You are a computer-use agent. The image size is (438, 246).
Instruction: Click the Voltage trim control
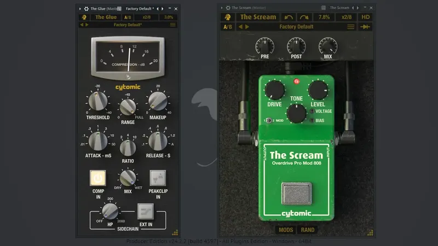pyautogui.click(x=312, y=111)
